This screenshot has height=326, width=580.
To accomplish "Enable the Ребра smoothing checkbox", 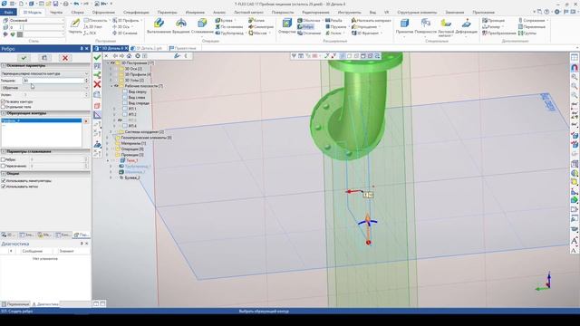I will [4, 159].
